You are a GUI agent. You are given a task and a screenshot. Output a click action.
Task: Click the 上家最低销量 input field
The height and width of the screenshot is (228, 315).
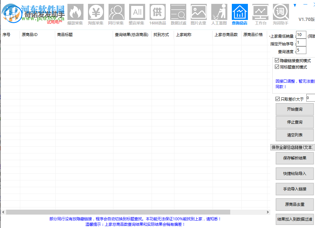click(x=301, y=35)
